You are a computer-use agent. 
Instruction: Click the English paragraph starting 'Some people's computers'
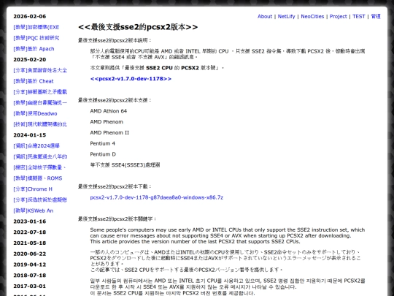(228, 235)
